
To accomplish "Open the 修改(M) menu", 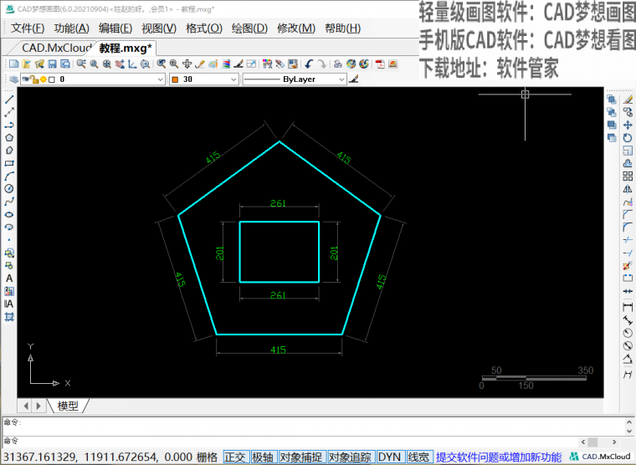I will 296,28.
